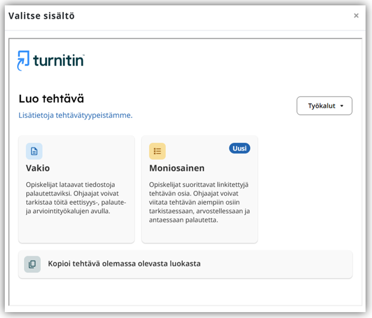
Task: Click the copy icon beside Kopioi tehtävä
Action: click(x=32, y=264)
